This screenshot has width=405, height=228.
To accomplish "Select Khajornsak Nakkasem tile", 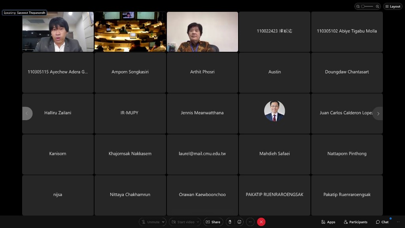I will (x=130, y=155).
